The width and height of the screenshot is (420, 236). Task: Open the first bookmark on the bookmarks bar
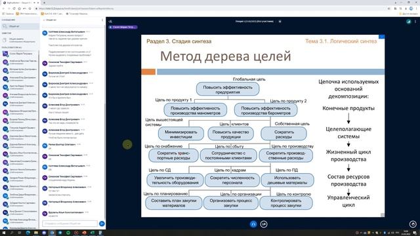8,14
